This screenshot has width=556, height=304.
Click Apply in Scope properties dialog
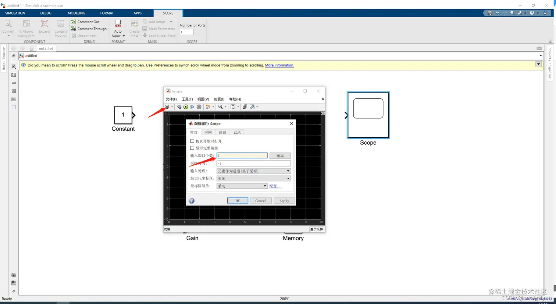(284, 201)
